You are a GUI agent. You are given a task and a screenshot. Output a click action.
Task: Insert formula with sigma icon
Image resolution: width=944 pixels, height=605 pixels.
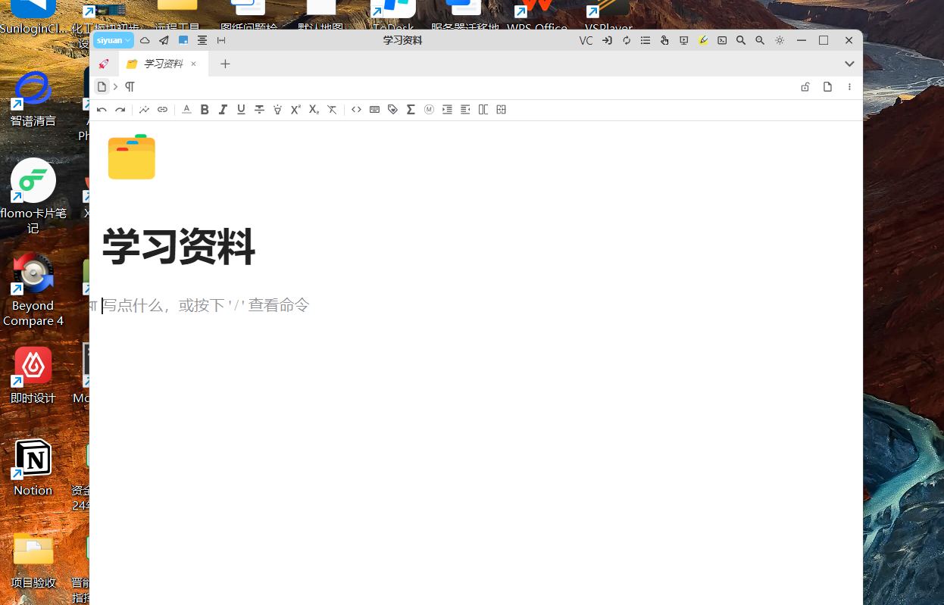coord(411,110)
